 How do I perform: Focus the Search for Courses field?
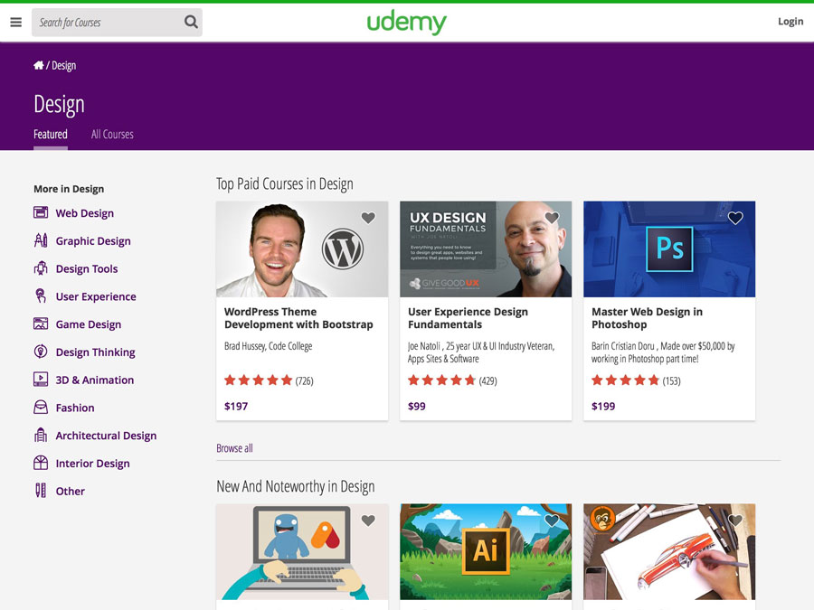[117, 23]
